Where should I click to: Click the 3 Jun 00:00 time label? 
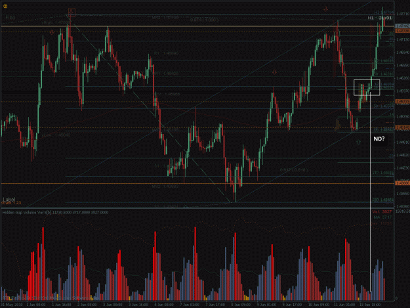[x=113, y=305]
